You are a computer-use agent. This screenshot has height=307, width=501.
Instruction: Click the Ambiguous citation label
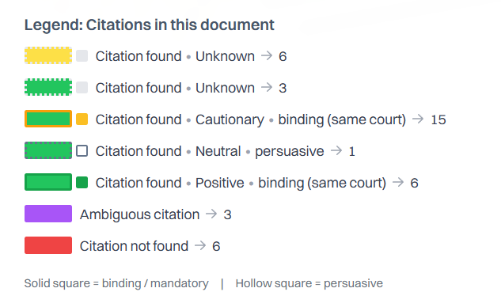(x=139, y=214)
